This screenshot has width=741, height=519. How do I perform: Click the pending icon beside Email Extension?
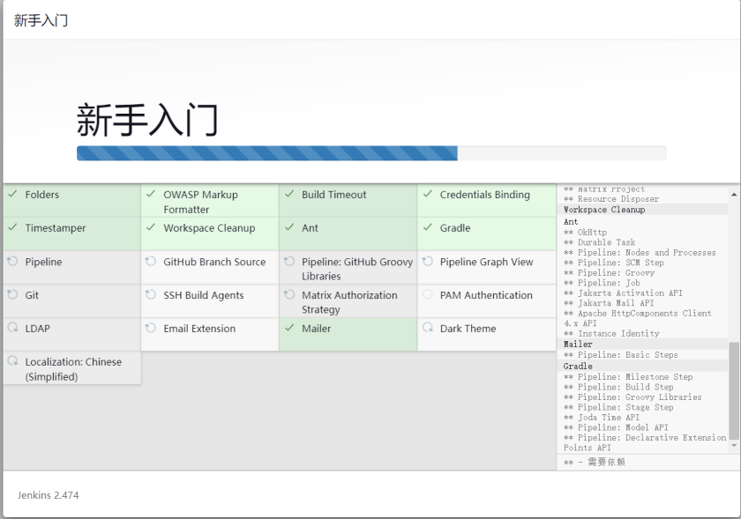[151, 328]
